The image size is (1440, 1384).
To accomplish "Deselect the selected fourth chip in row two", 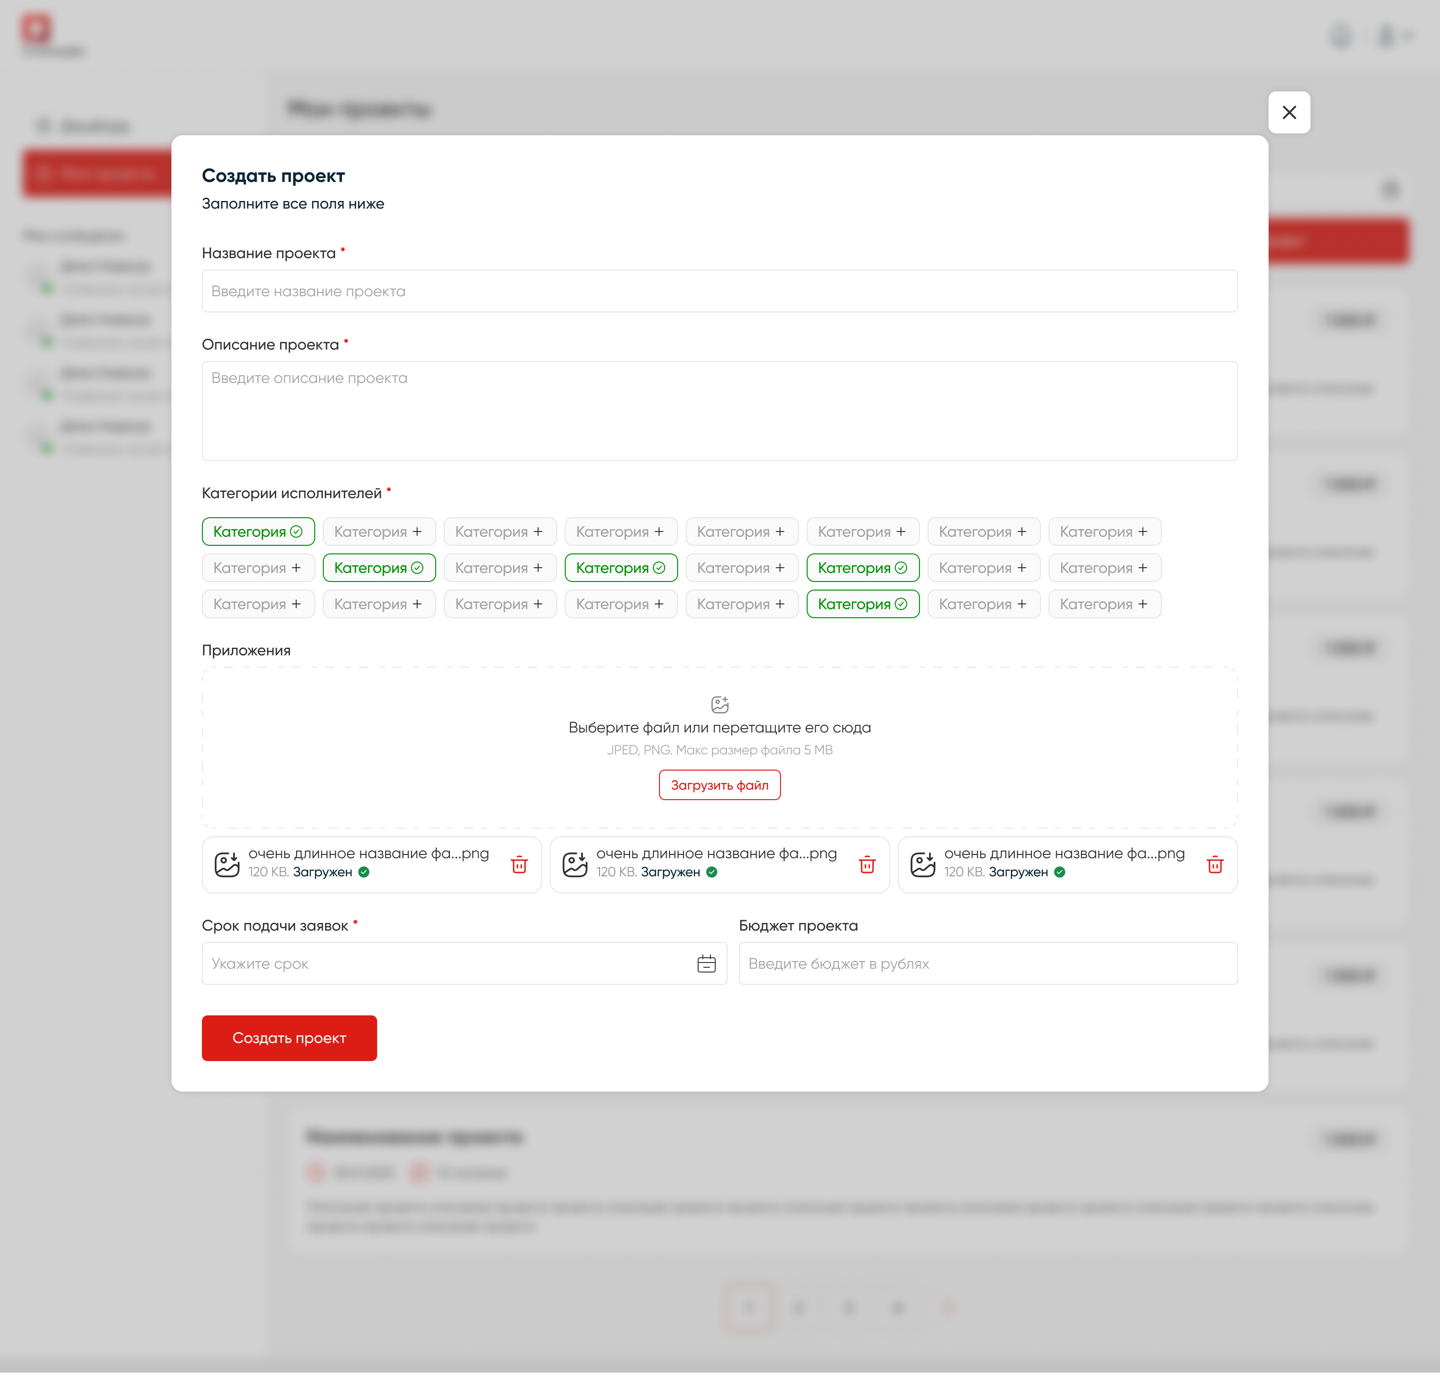I will 621,567.
